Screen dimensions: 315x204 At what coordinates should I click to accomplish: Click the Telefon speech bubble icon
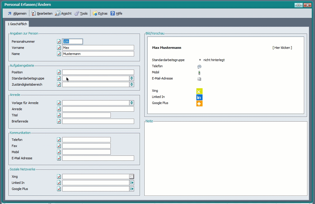(x=199, y=67)
